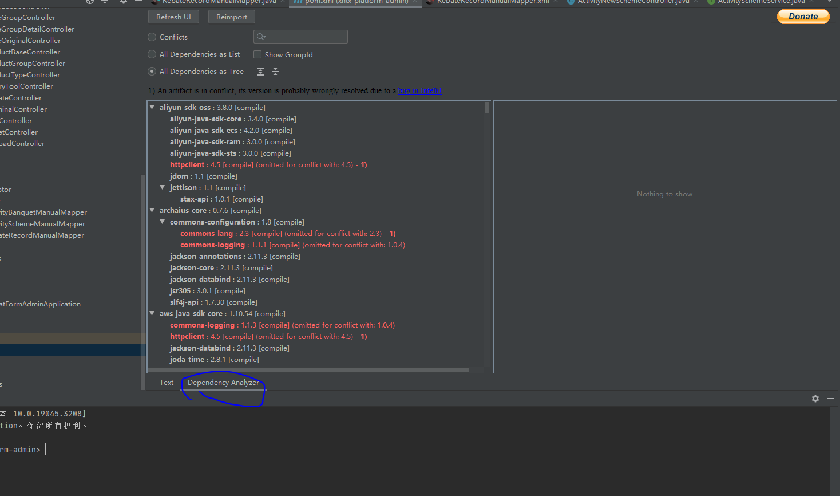Image resolution: width=840 pixels, height=496 pixels.
Task: Focus the dependency search field
Action: click(300, 37)
